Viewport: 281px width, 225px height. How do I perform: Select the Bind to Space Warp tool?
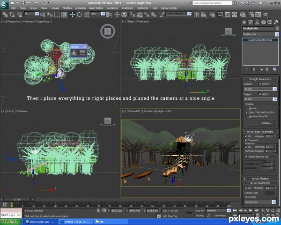[x=19, y=15]
